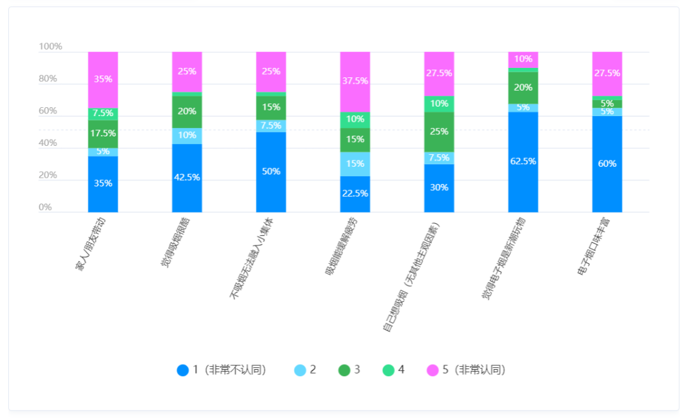Click the blue legend dot for 1（非常不认同）
This screenshot has height=418, width=686.
183,370
